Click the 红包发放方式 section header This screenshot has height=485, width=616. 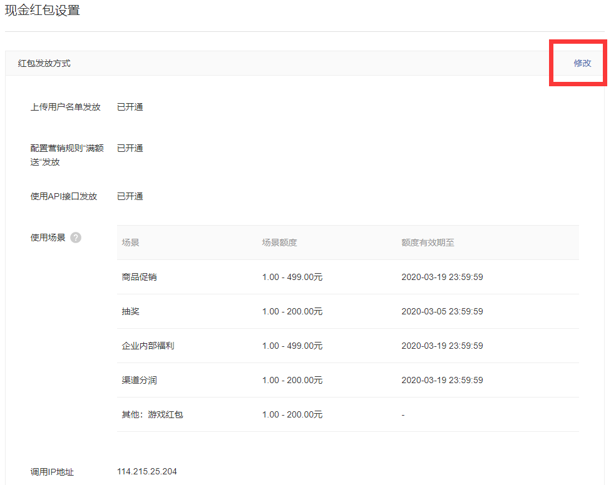pyautogui.click(x=44, y=63)
